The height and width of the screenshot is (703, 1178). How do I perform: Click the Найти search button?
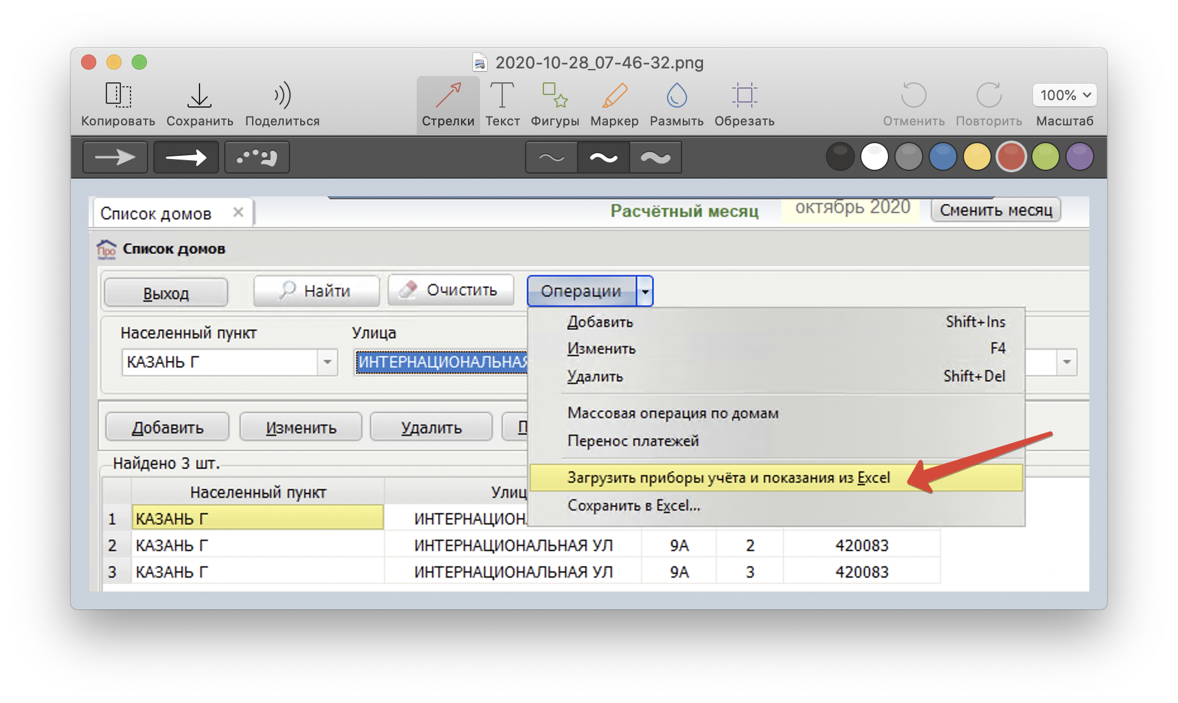[x=316, y=291]
